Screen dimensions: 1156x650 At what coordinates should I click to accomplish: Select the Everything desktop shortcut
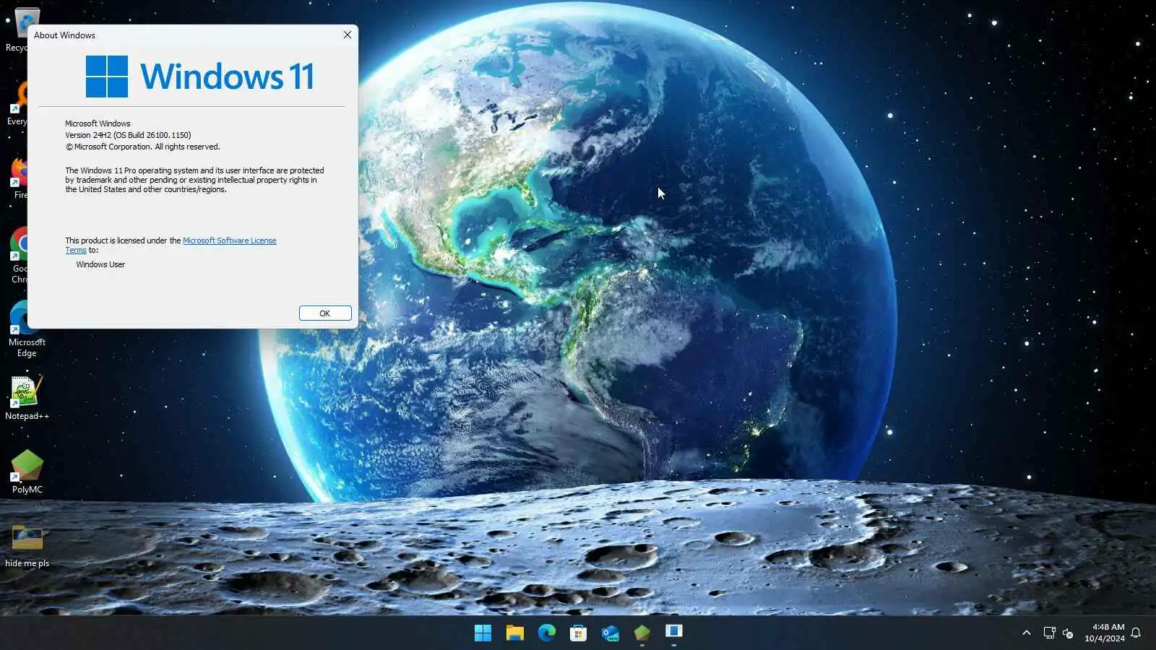pos(17,103)
